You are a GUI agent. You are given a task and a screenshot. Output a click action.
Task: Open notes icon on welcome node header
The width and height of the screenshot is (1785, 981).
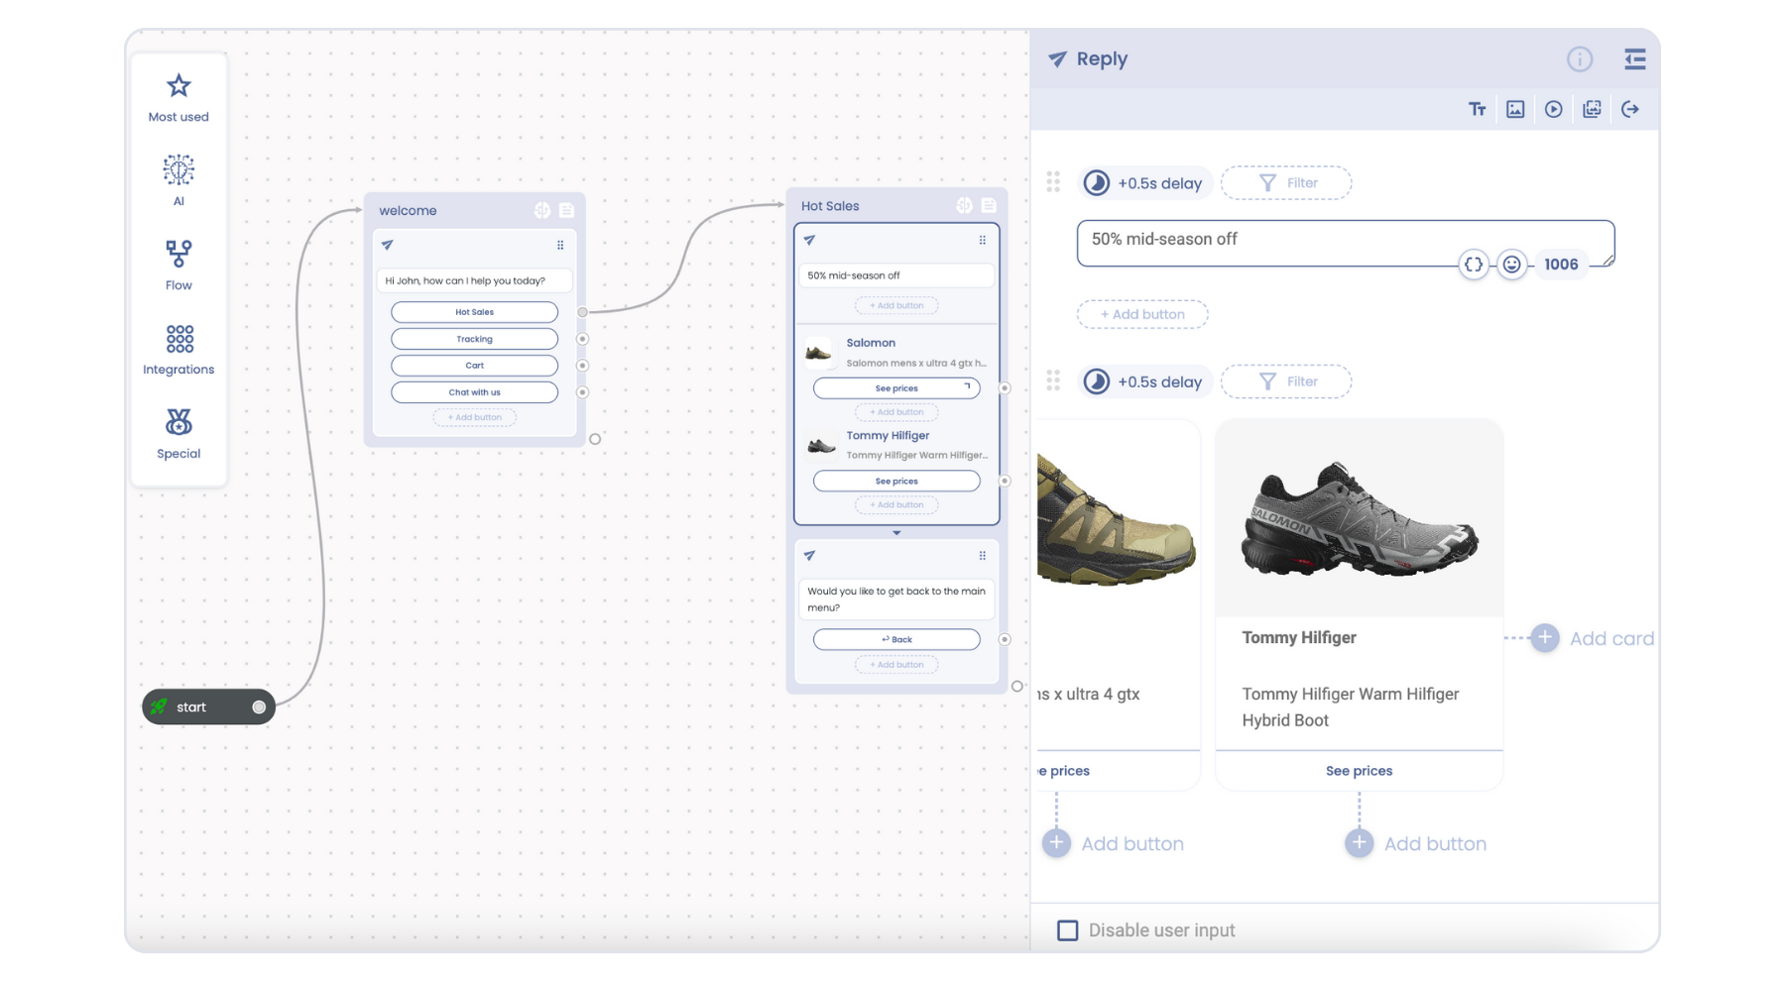[x=566, y=210]
